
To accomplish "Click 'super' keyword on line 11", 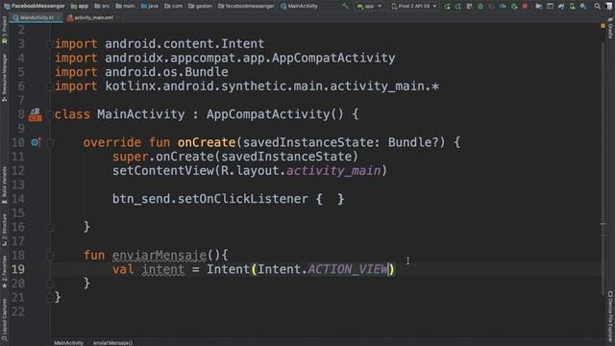I will (x=131, y=157).
